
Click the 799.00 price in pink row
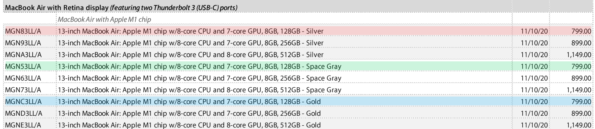pos(581,31)
